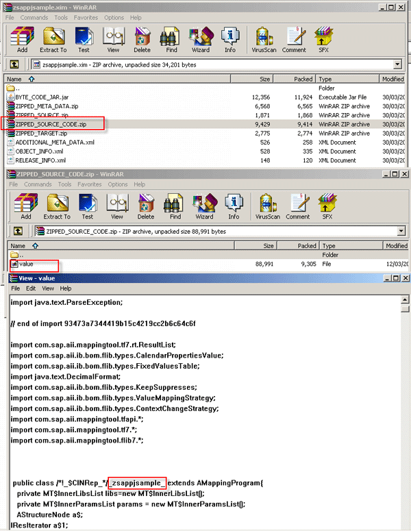Run VirusScan in ZIPPED_SOURCE_CODE.zip window
Image resolution: width=411 pixels, height=531 pixels.
(x=267, y=206)
